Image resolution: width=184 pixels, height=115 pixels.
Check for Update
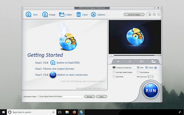point(134,15)
